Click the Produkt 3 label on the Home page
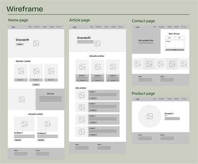This screenshot has width=198, height=164. point(51,80)
